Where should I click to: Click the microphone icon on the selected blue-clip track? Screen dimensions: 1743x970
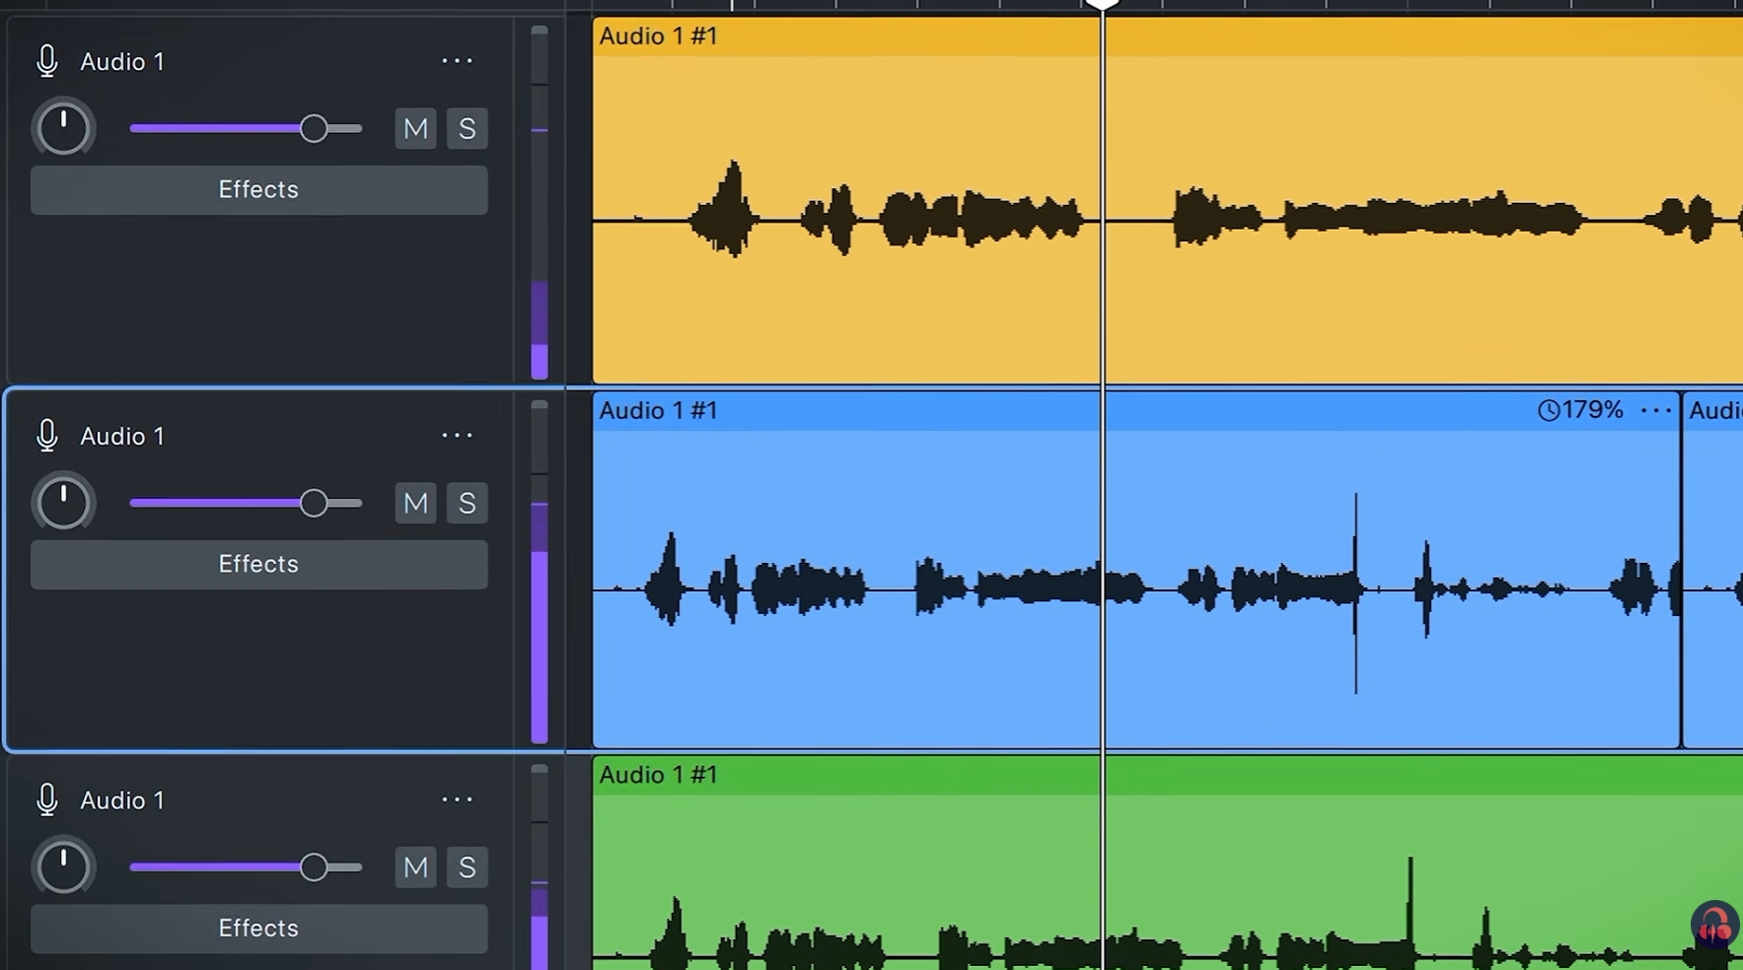[46, 436]
